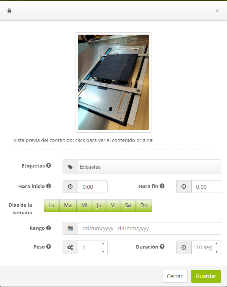Focus the Rango date range field
The image size is (227, 287).
click(150, 228)
